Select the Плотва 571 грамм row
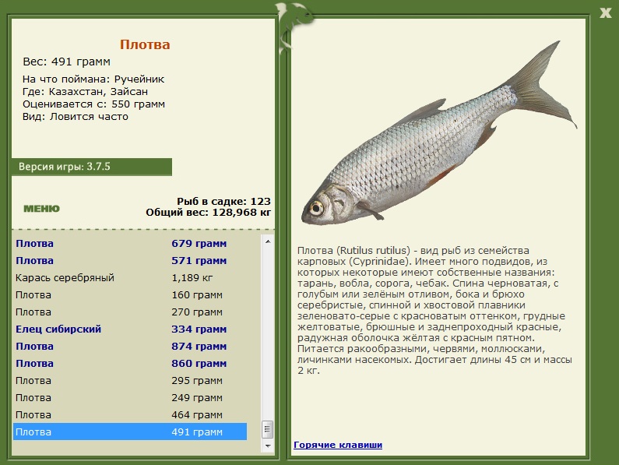This screenshot has width=619, height=465. coord(130,261)
